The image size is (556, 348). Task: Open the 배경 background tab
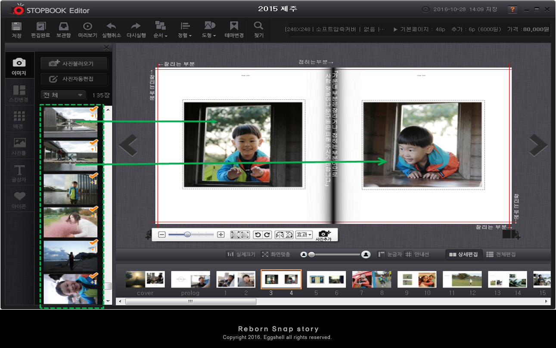coord(19,120)
